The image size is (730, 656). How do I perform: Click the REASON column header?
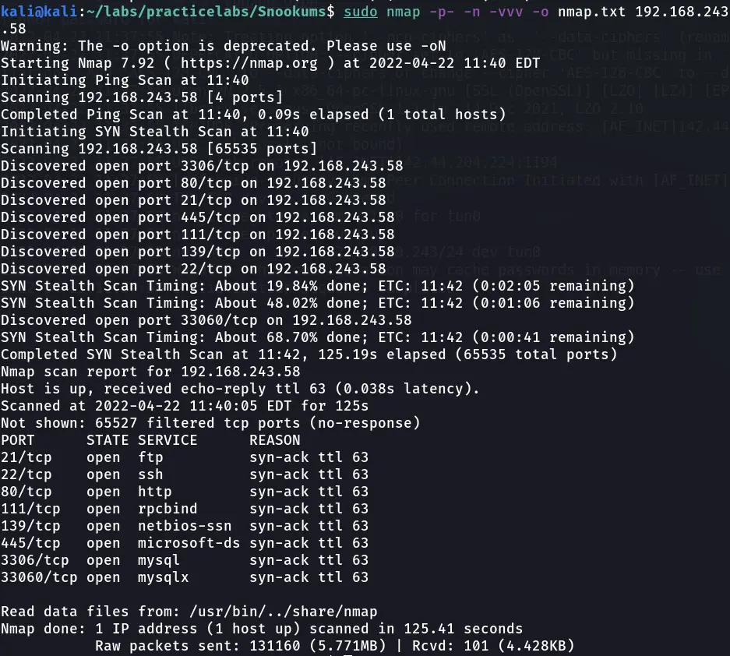coord(275,440)
